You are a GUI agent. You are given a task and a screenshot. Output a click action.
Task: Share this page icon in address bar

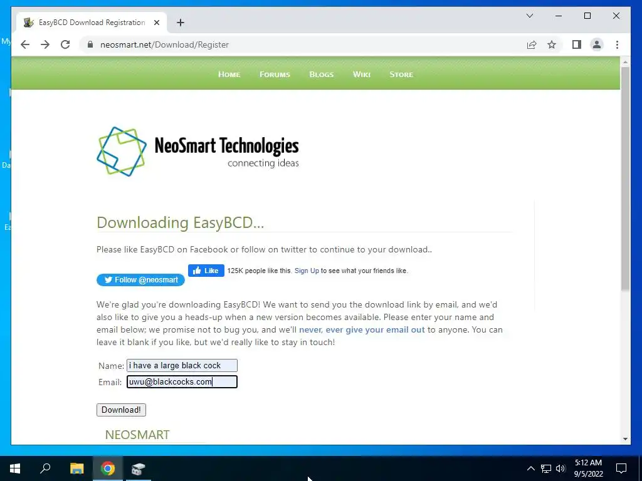pyautogui.click(x=532, y=44)
